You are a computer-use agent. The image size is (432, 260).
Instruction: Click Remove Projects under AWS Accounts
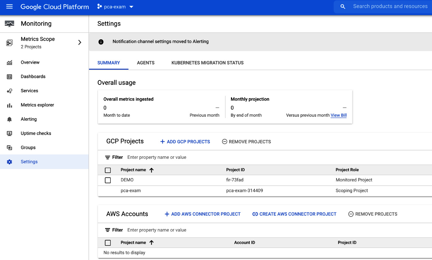[x=373, y=214]
